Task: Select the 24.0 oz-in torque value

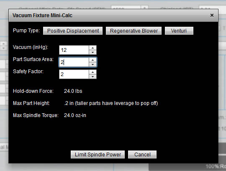Action: [x=75, y=115]
